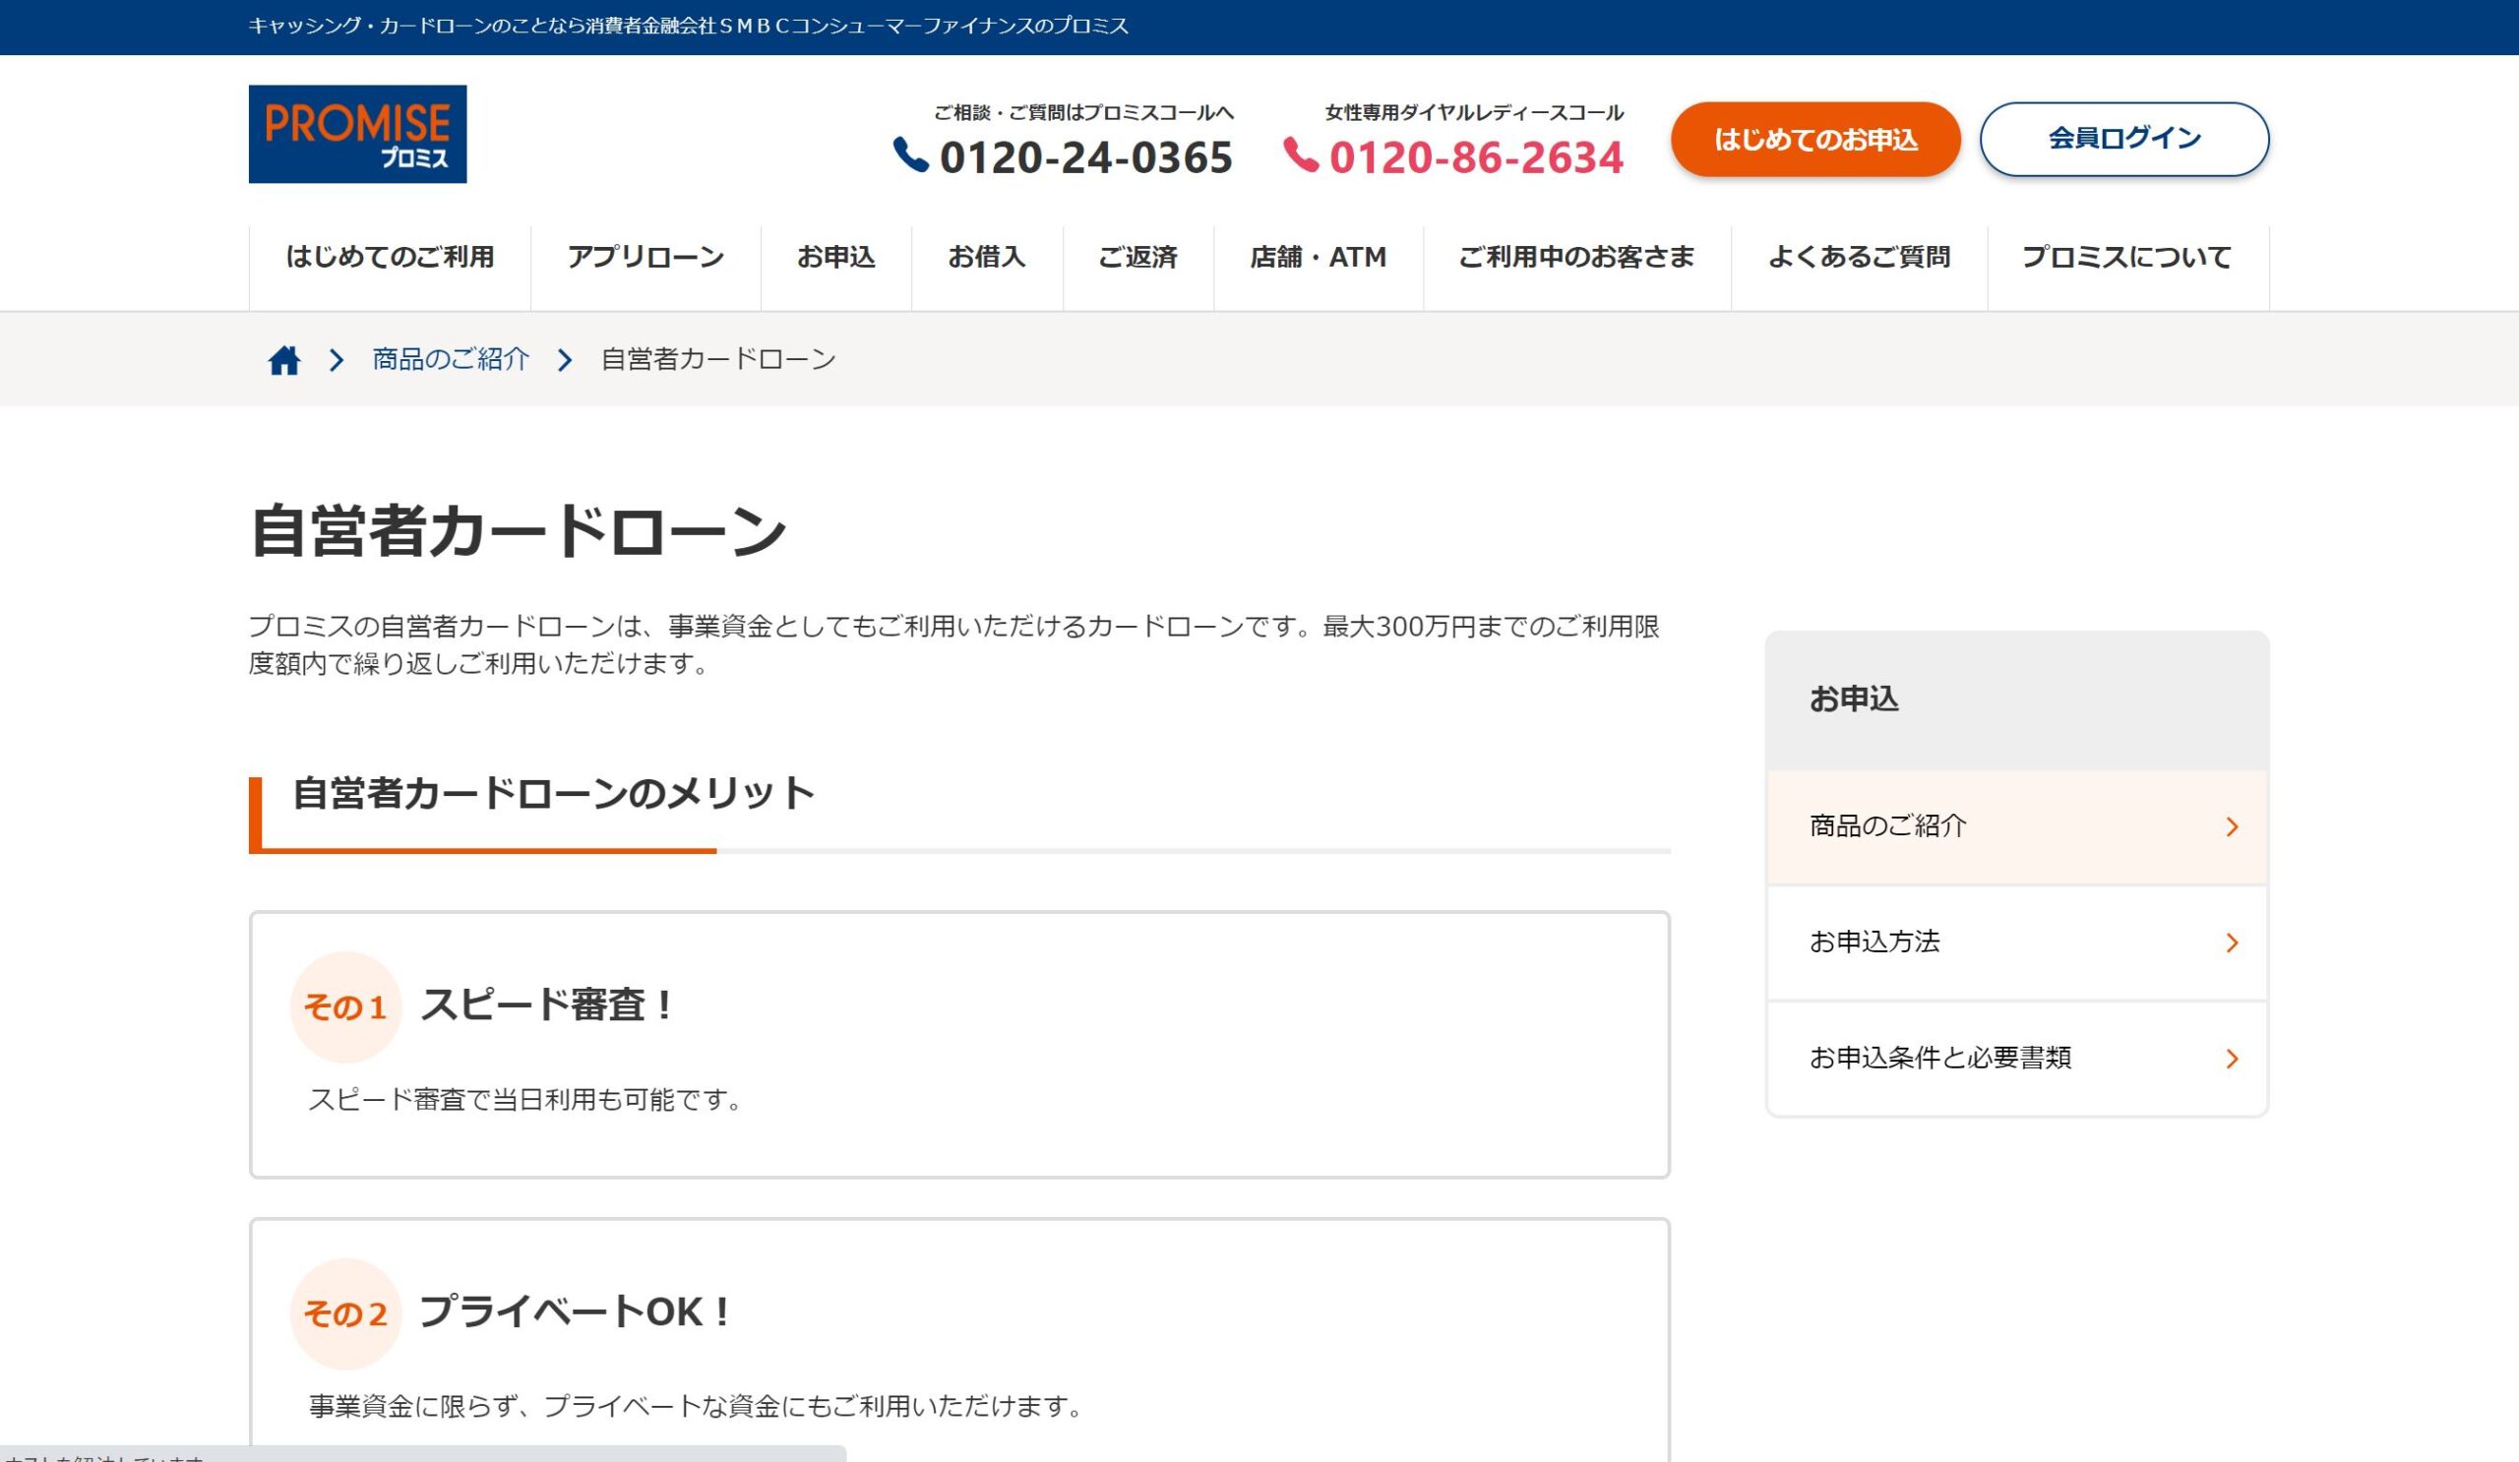This screenshot has width=2519, height=1462.
Task: Click the その2 circle badge
Action: tap(344, 1313)
